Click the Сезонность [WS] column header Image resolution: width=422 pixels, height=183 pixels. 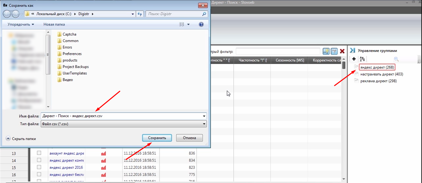click(290, 60)
